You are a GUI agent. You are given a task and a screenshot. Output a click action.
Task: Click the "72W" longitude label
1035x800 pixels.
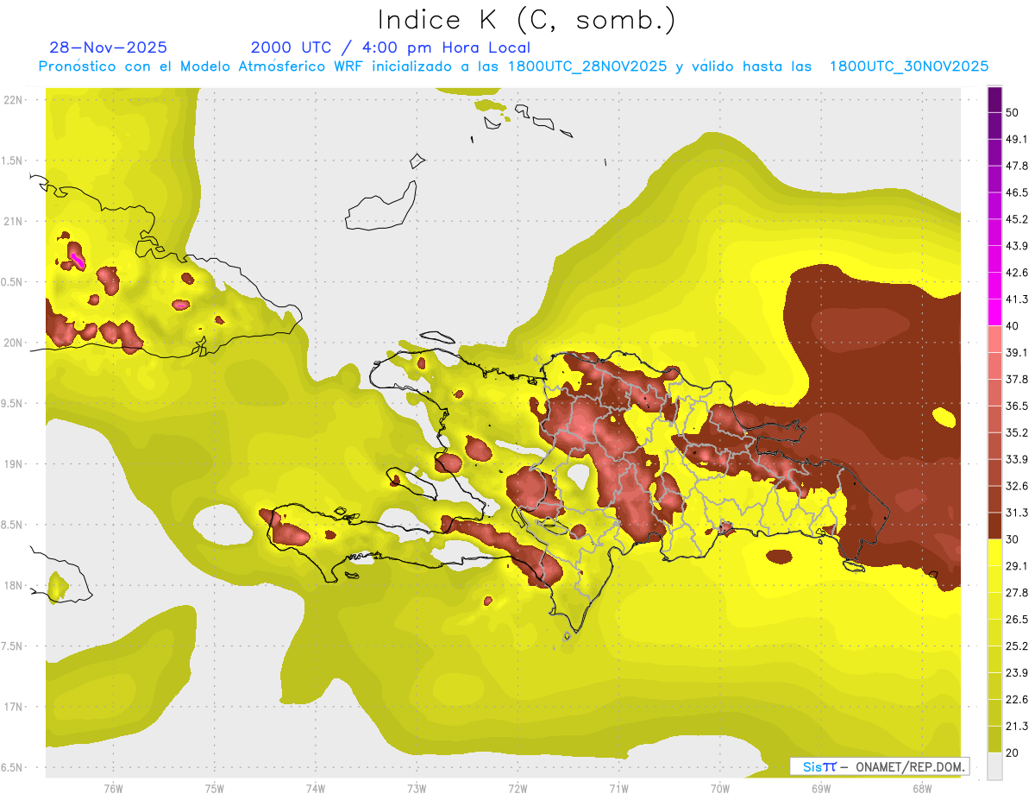(x=517, y=789)
